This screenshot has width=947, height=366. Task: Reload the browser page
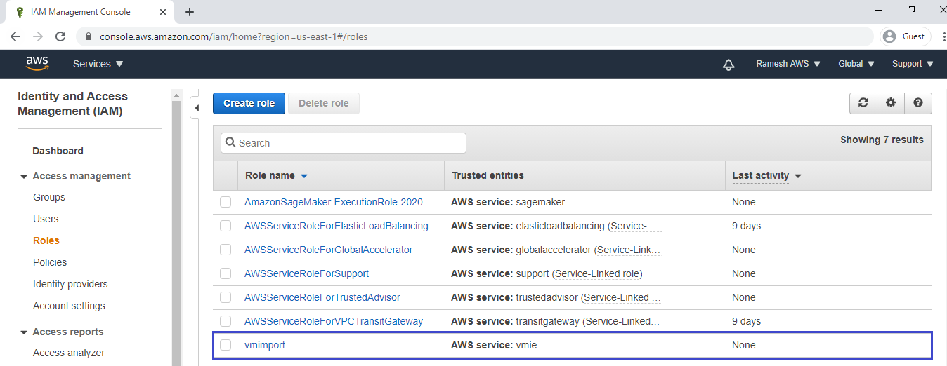click(x=60, y=36)
